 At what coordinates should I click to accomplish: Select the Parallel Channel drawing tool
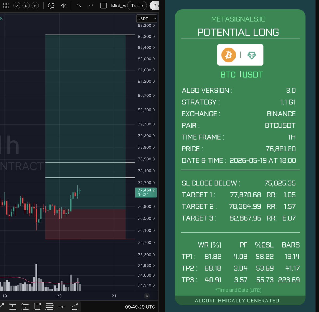[x=74, y=307]
